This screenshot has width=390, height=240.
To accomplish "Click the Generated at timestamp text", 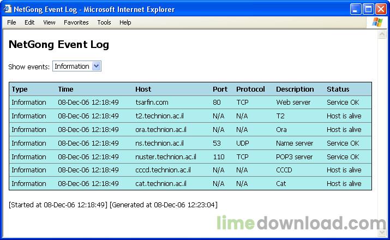I will (x=164, y=205).
